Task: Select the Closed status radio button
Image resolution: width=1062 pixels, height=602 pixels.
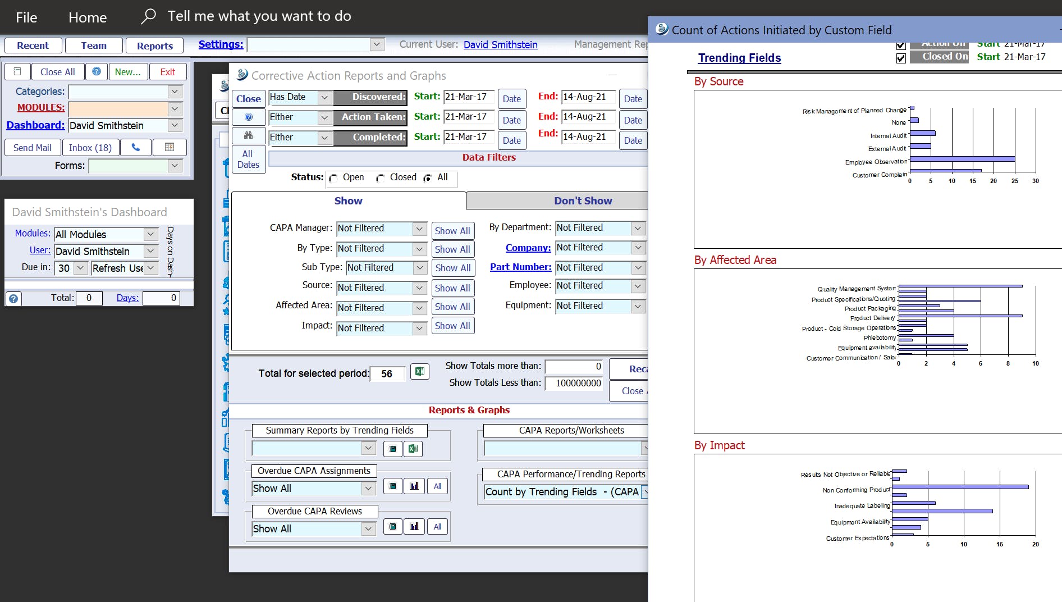Action: 381,178
